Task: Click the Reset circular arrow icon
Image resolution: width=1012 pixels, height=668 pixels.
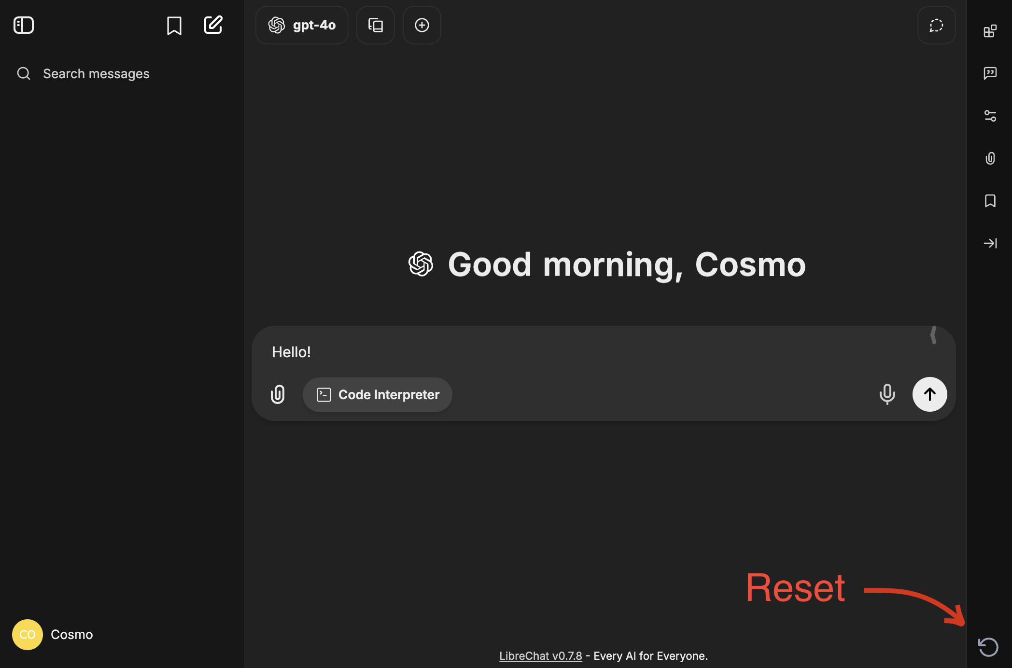Action: (988, 647)
